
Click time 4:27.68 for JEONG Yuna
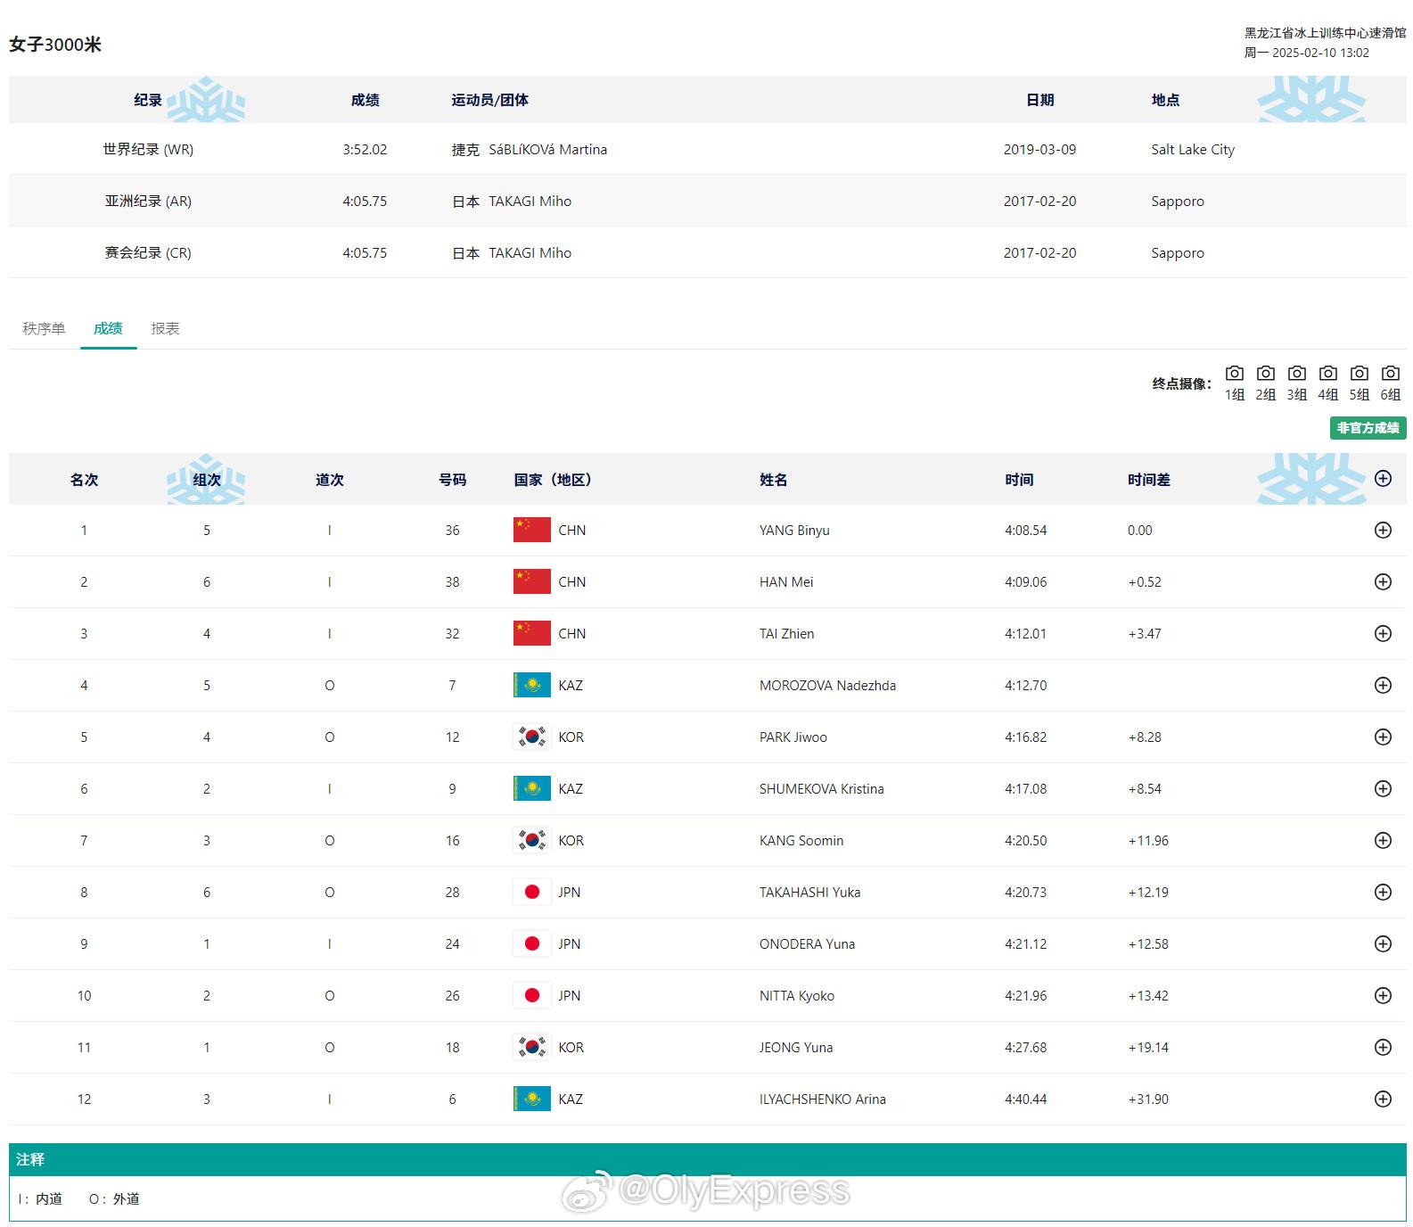1025,1047
